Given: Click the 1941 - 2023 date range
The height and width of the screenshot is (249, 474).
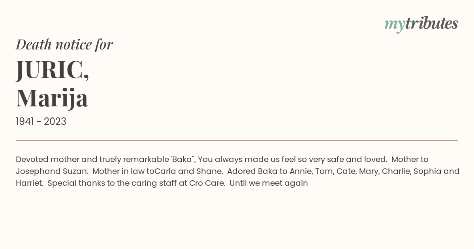Looking at the screenshot, I should pyautogui.click(x=41, y=121).
